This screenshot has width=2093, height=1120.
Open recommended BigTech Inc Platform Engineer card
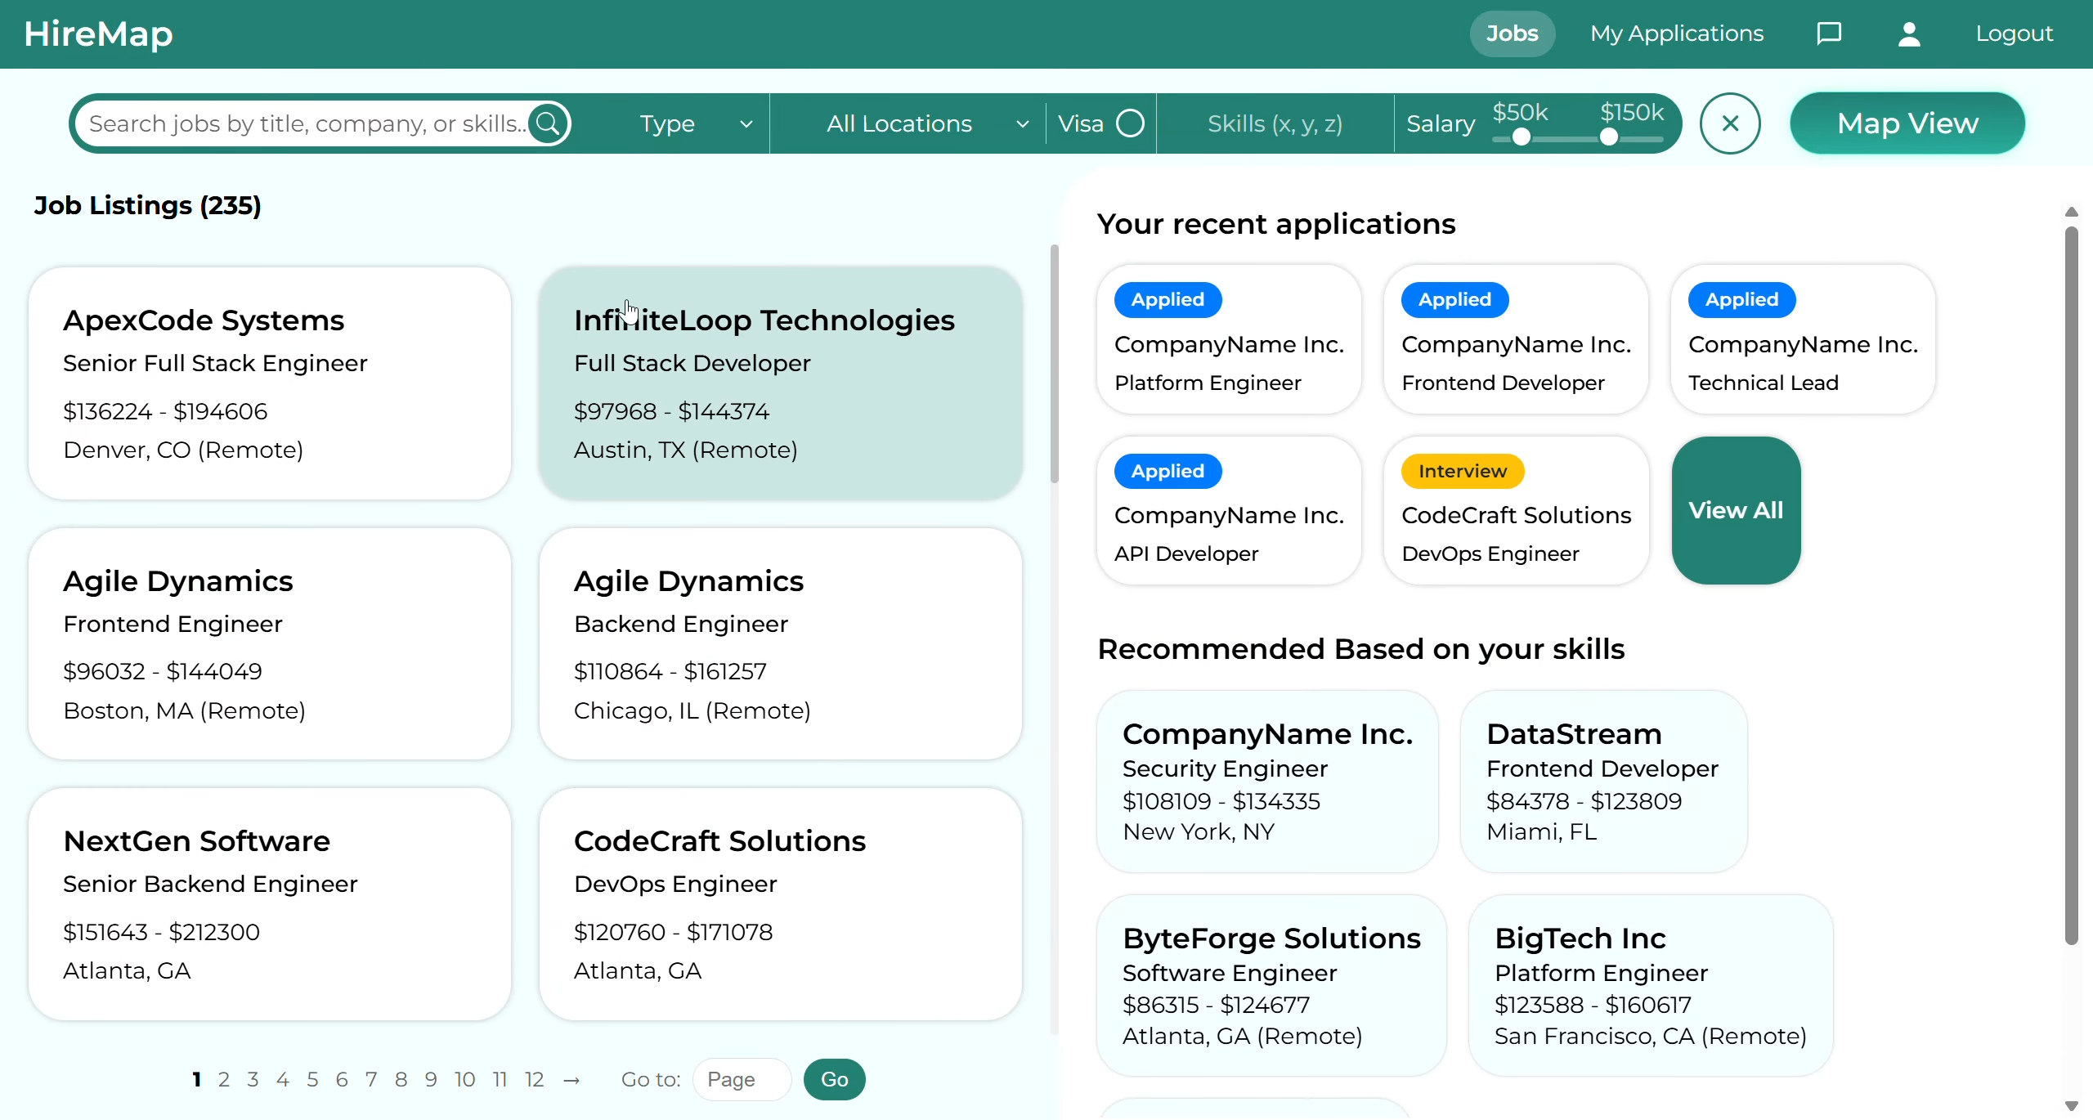tap(1651, 986)
